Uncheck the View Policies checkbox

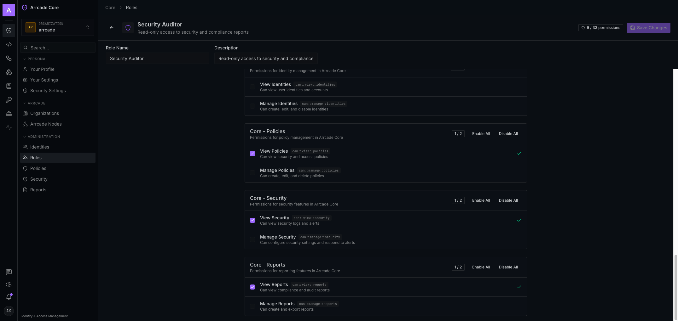[x=252, y=154]
